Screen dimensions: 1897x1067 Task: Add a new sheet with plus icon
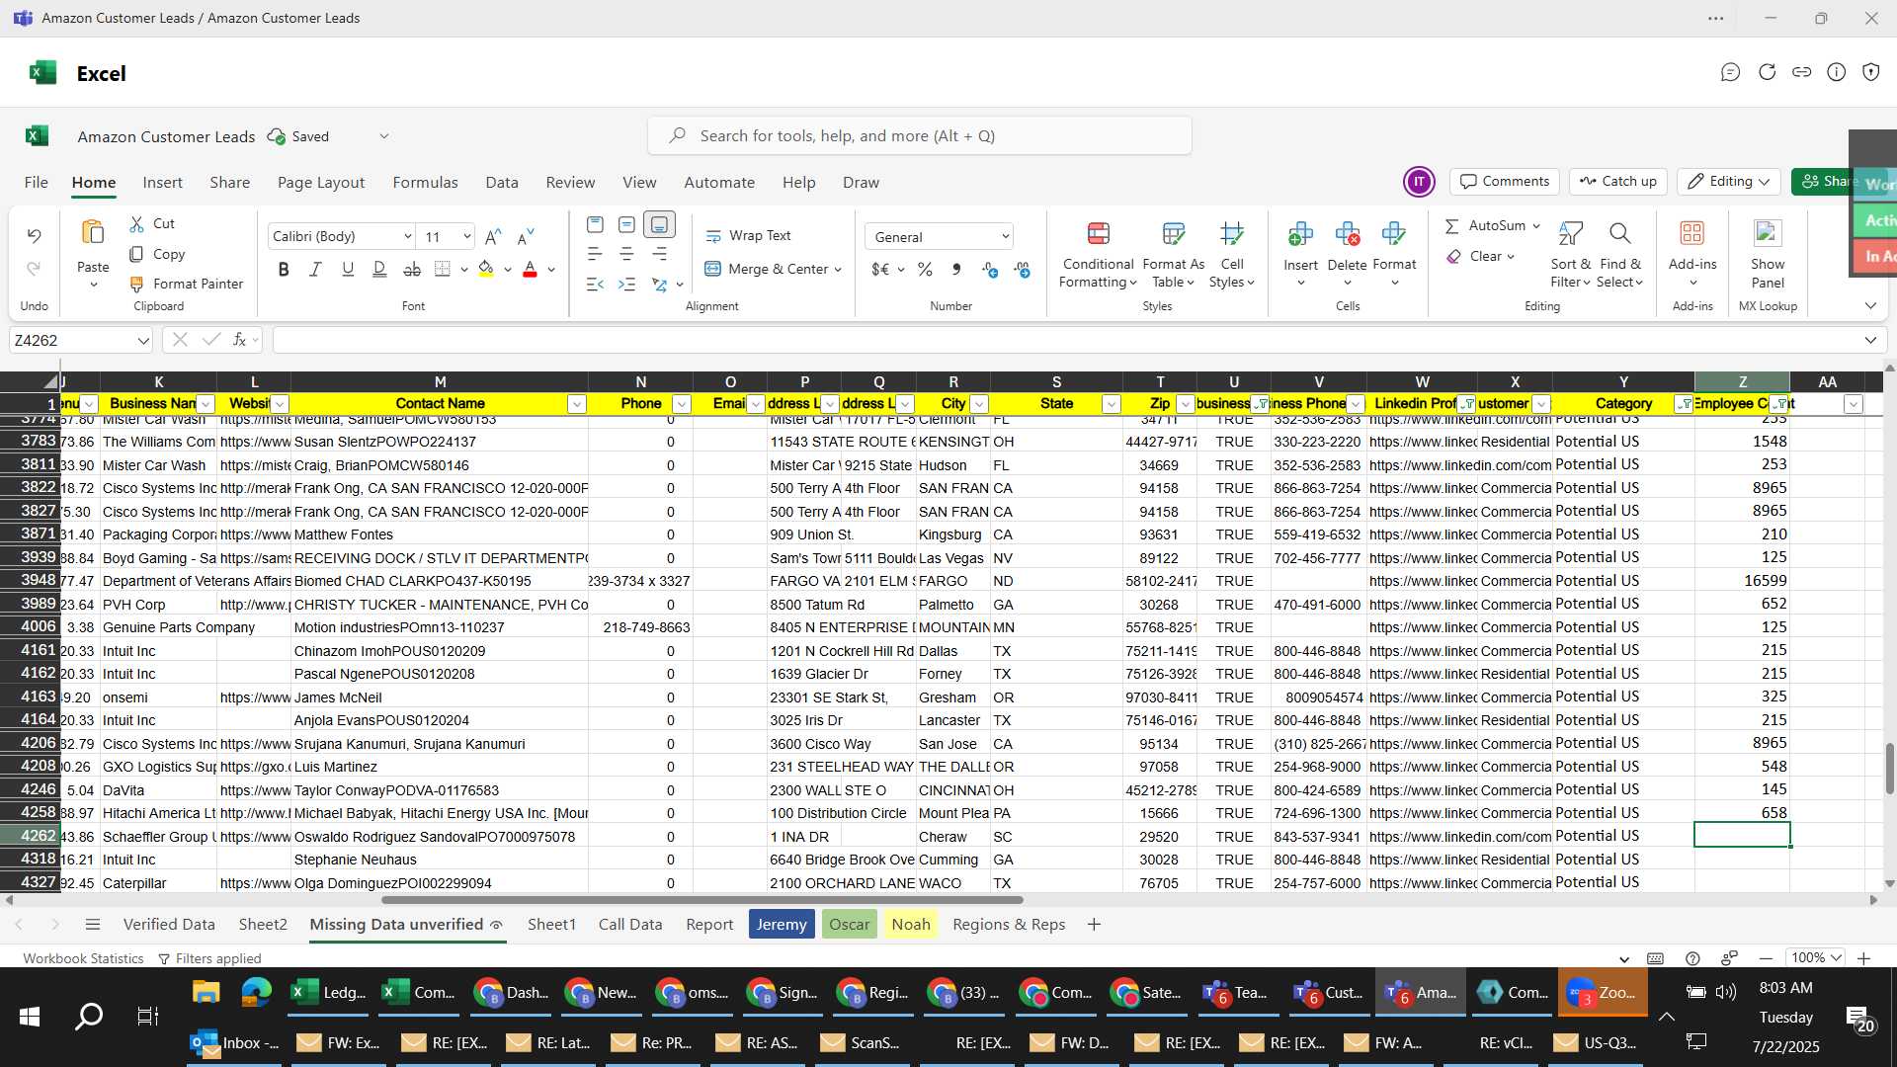(1094, 925)
